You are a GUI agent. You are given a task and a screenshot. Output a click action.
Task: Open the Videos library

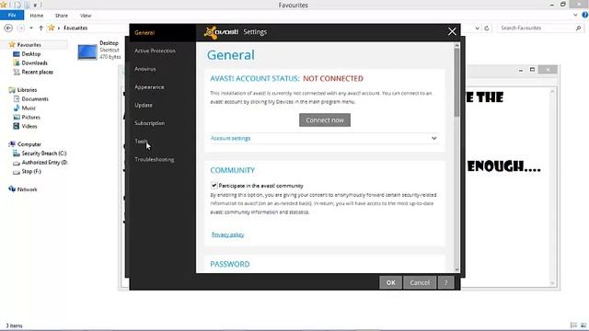click(29, 126)
